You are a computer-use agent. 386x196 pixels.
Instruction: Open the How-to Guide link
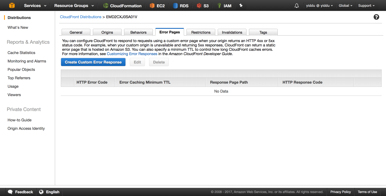coord(20,120)
